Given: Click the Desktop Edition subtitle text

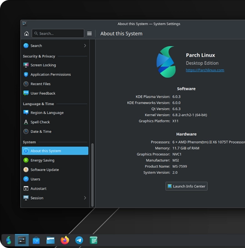Looking at the screenshot, I should (x=202, y=63).
